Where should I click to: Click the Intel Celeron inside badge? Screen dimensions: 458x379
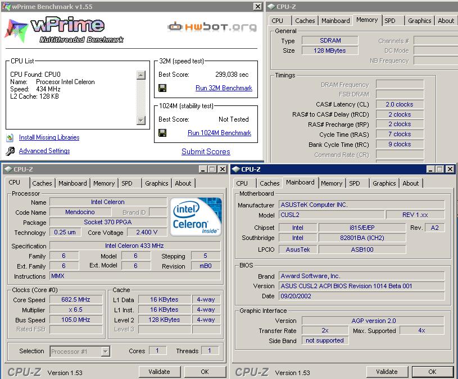196,217
